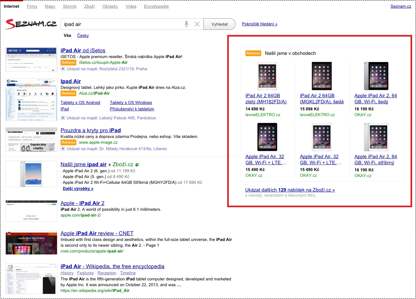Open iSetos result thumbnail

(31, 60)
